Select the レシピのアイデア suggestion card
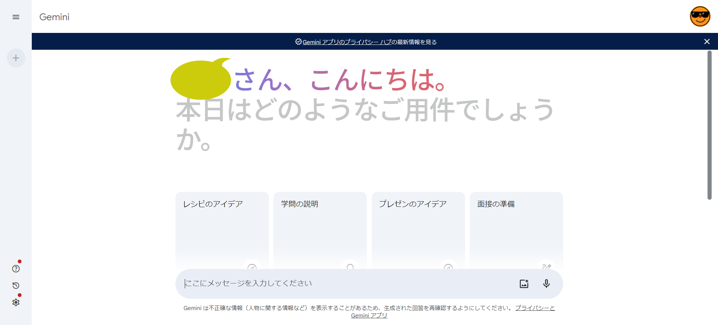718x325 pixels. (x=222, y=230)
